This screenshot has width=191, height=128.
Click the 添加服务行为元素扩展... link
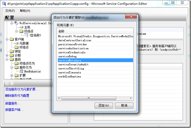(22, 90)
